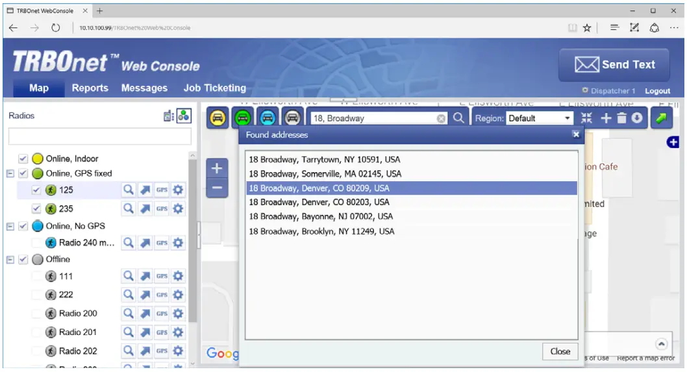Viewport: 687px width, 372px height.
Task: Click the radios filter text field
Action: point(100,136)
